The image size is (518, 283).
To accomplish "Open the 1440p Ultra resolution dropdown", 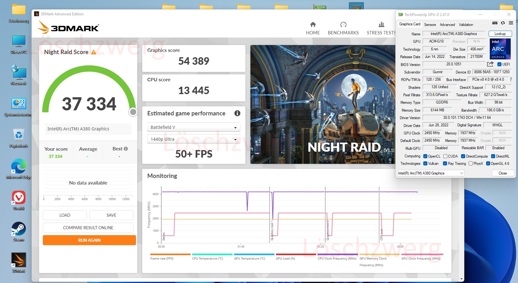I will [194, 139].
